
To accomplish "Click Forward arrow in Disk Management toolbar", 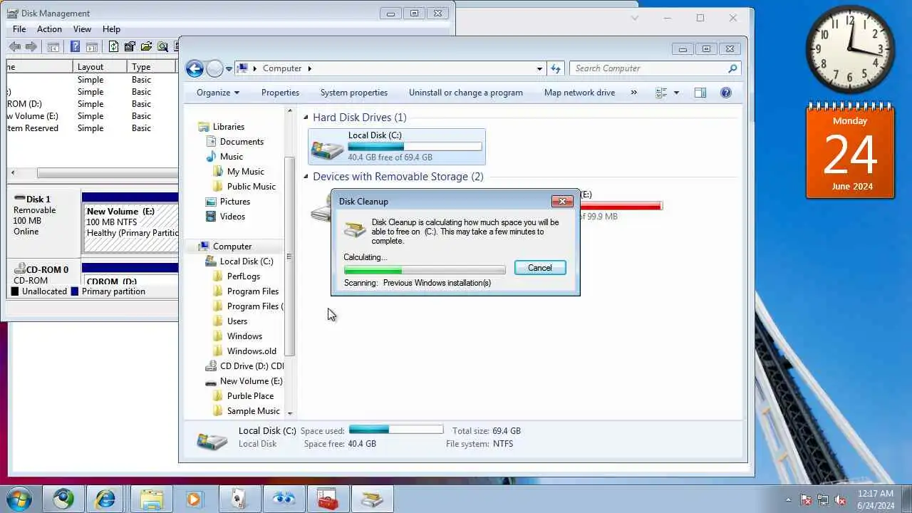I will 31,47.
